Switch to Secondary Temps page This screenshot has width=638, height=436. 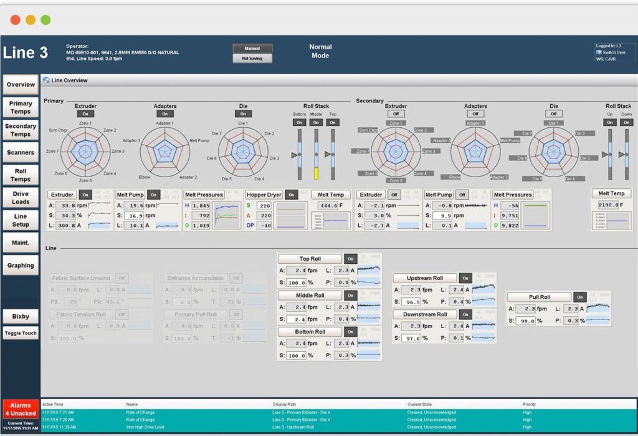tap(21, 130)
